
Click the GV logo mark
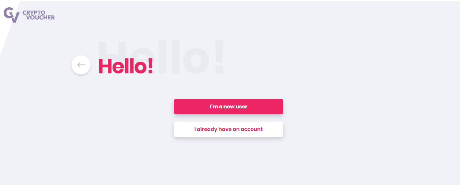pyautogui.click(x=12, y=15)
